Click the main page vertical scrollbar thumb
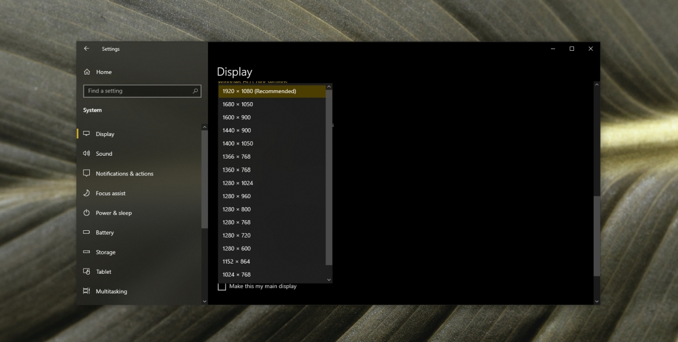Viewport: 678px width, 342px height. point(597,236)
